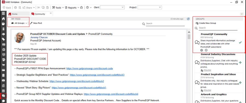246x103 pixels.
Task: Switch to the Home tab
Action: (19, 14)
